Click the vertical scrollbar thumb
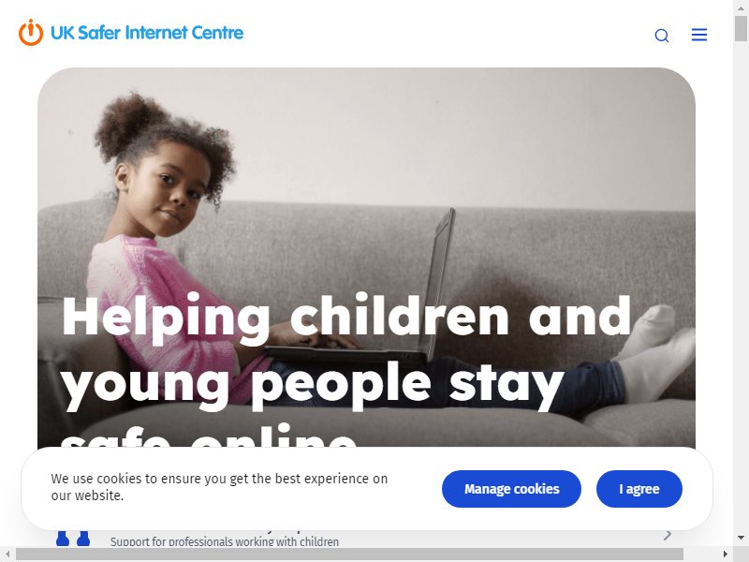 click(x=741, y=29)
